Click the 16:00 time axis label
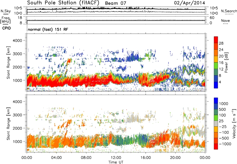 [145, 158]
